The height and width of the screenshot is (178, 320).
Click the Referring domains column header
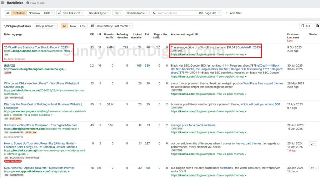coord(122,36)
